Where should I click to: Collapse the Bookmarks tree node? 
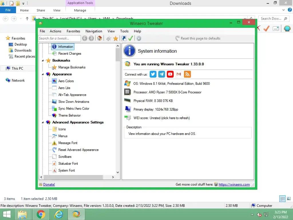coord(43,60)
